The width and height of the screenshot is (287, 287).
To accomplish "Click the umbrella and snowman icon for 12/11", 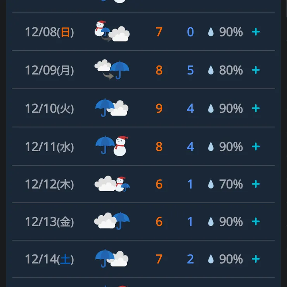I will point(112,146).
